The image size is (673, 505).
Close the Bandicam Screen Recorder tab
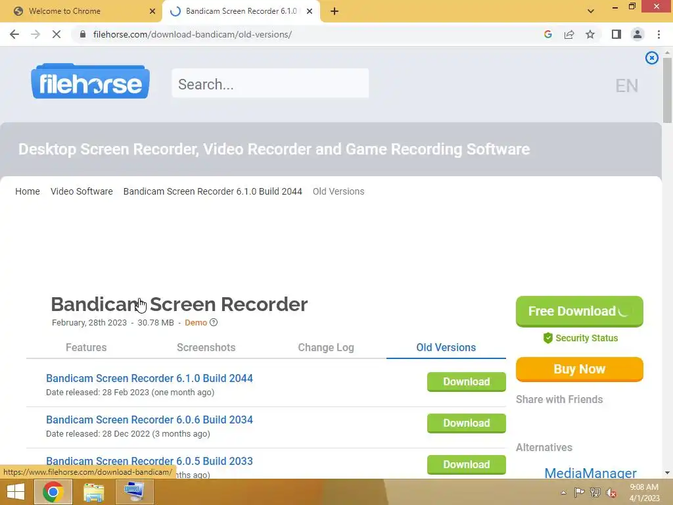[310, 11]
